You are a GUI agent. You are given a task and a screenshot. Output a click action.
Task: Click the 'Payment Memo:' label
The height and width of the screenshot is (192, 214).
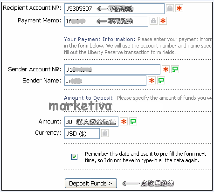tap(40, 21)
